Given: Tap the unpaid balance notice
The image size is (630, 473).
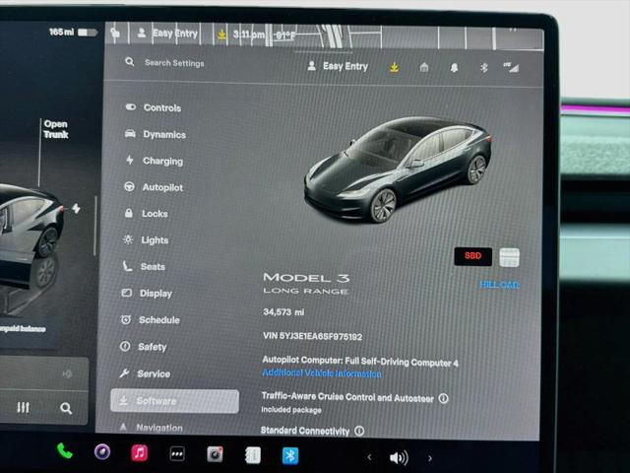Looking at the screenshot, I should point(23,329).
